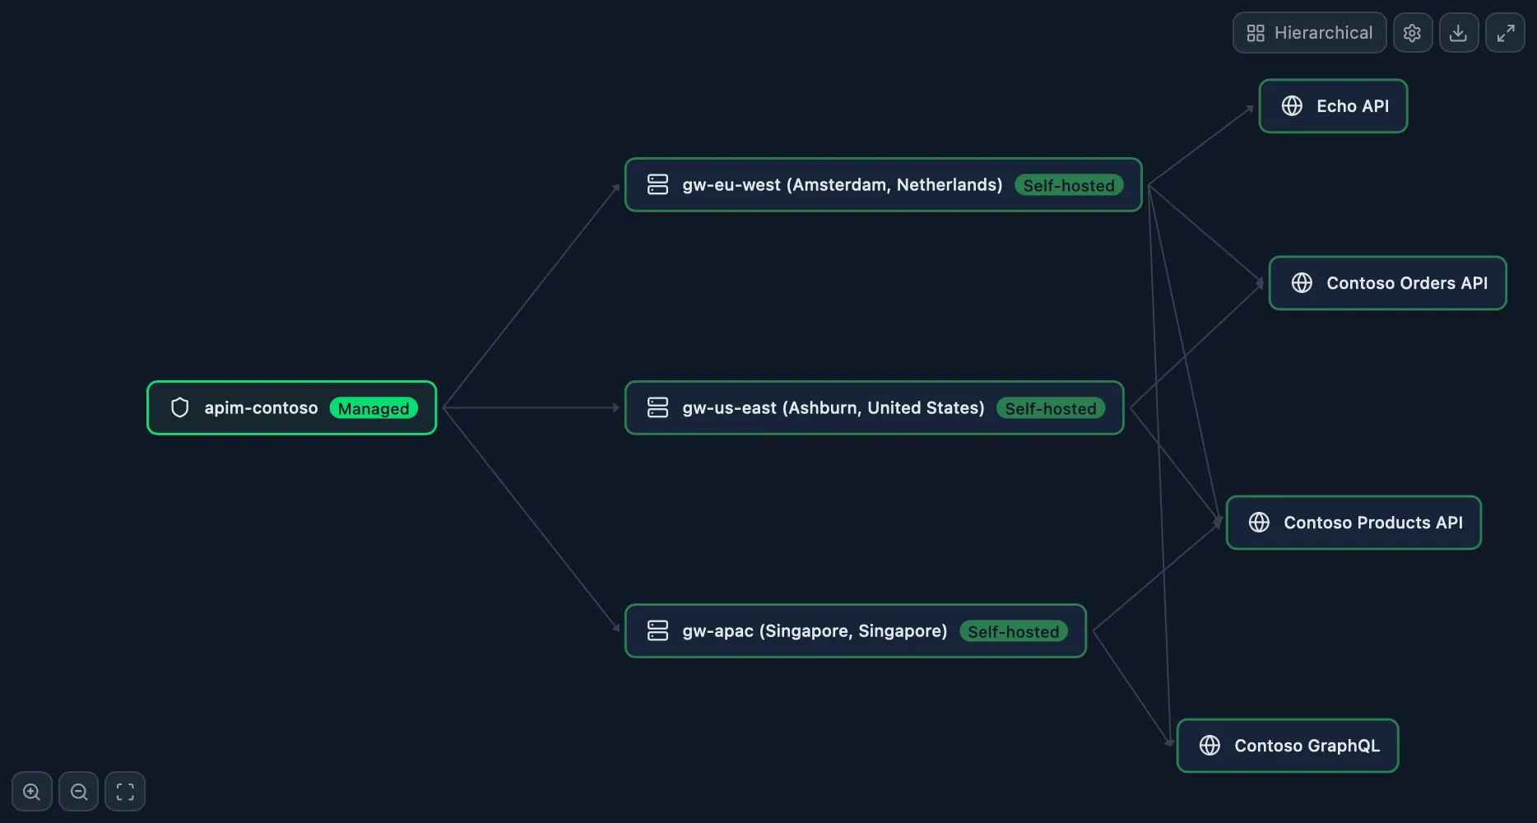Image resolution: width=1537 pixels, height=823 pixels.
Task: Click the fit-to-view icon at bottom left
Action: click(125, 791)
